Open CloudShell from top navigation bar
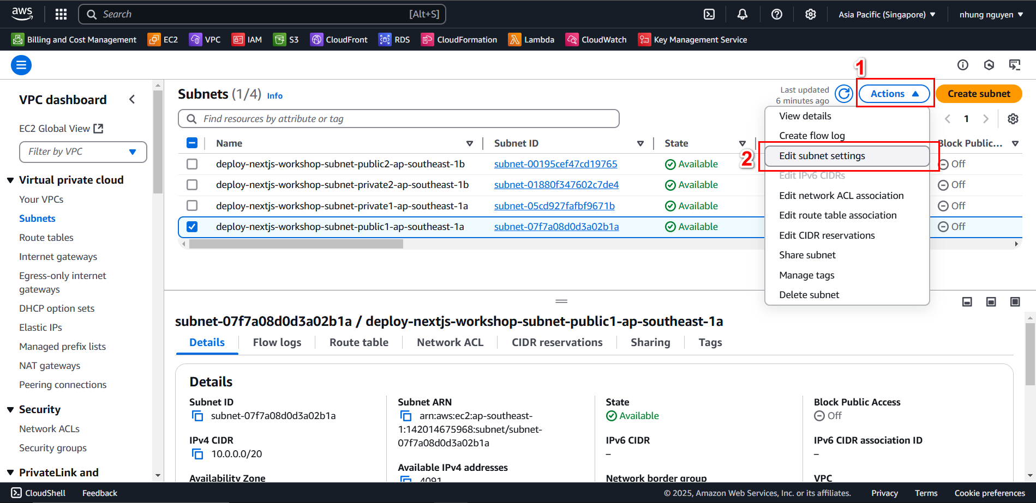 pos(709,14)
